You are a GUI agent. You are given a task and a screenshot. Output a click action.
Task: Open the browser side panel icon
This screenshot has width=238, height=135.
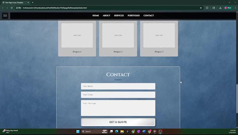214,8
